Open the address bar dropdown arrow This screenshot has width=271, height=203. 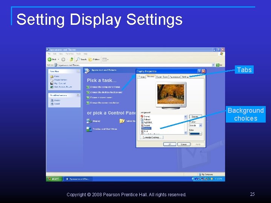(213, 65)
